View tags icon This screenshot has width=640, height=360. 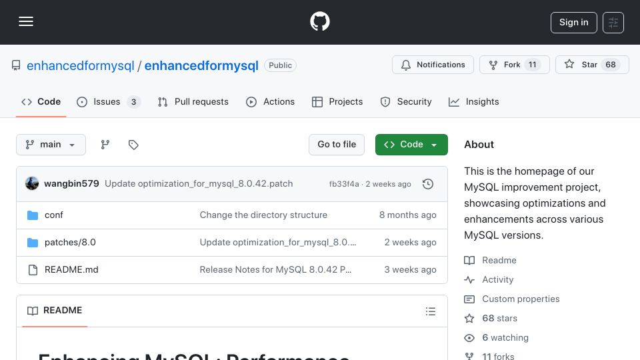point(133,145)
